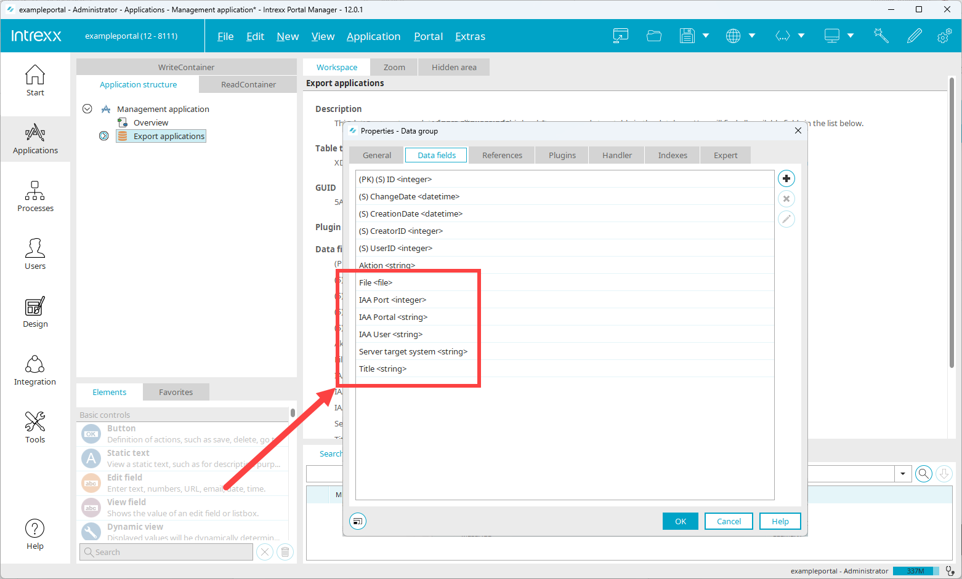Click the icon at dialog's bottom-left corner
This screenshot has height=579, width=962.
tap(358, 521)
